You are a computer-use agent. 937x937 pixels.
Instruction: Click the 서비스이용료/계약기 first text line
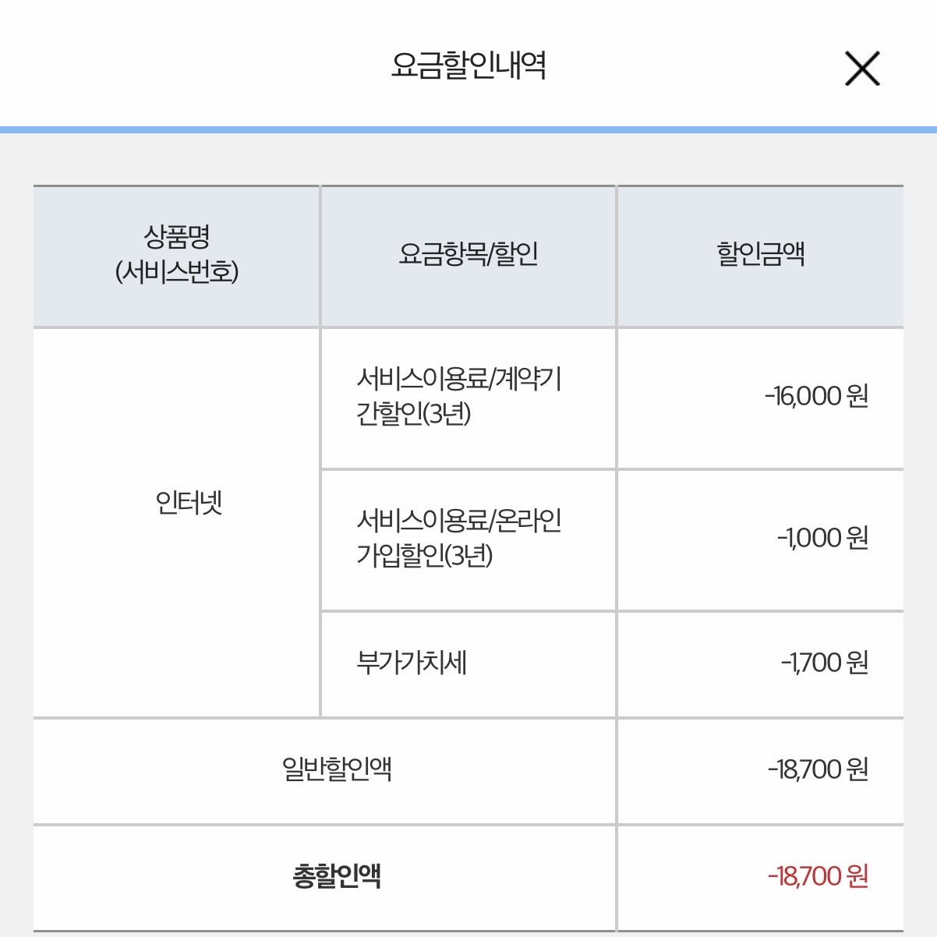click(x=458, y=379)
